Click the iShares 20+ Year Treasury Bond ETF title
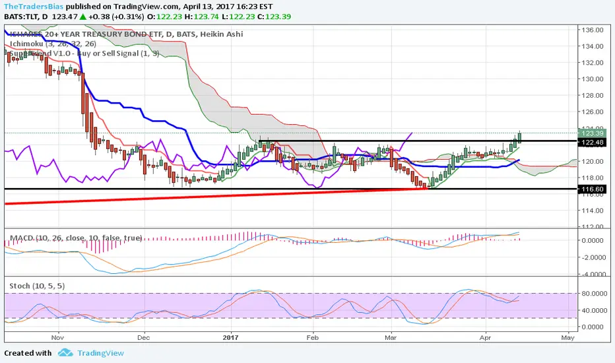The image size is (615, 363). point(126,34)
